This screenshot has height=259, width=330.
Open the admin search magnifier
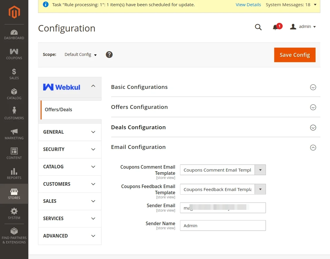(258, 27)
